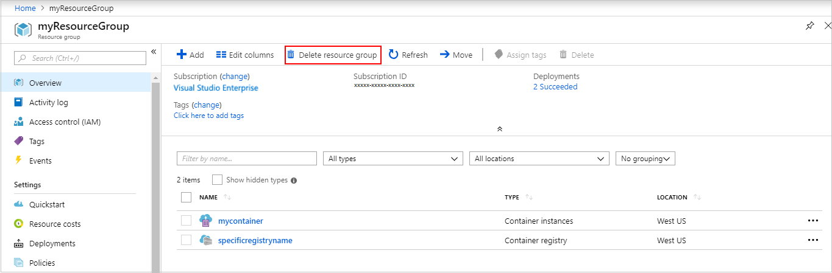Open the No grouping dropdown
The width and height of the screenshot is (832, 273).
(645, 159)
